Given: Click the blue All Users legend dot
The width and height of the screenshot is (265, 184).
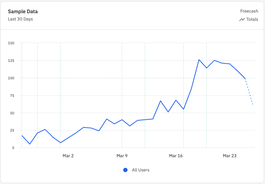Looking at the screenshot, I should coord(125,170).
